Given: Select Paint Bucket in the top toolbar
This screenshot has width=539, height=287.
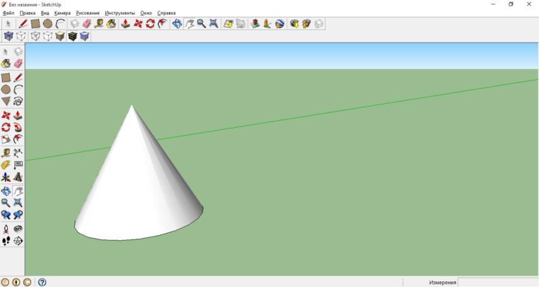Looking at the screenshot, I should pyautogui.click(x=112, y=24).
